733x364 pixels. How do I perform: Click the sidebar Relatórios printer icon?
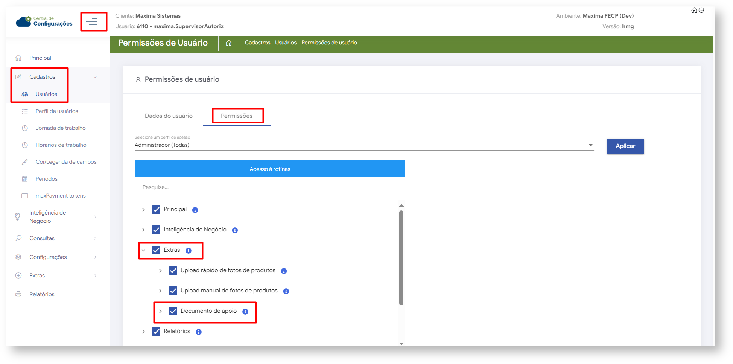(x=18, y=294)
